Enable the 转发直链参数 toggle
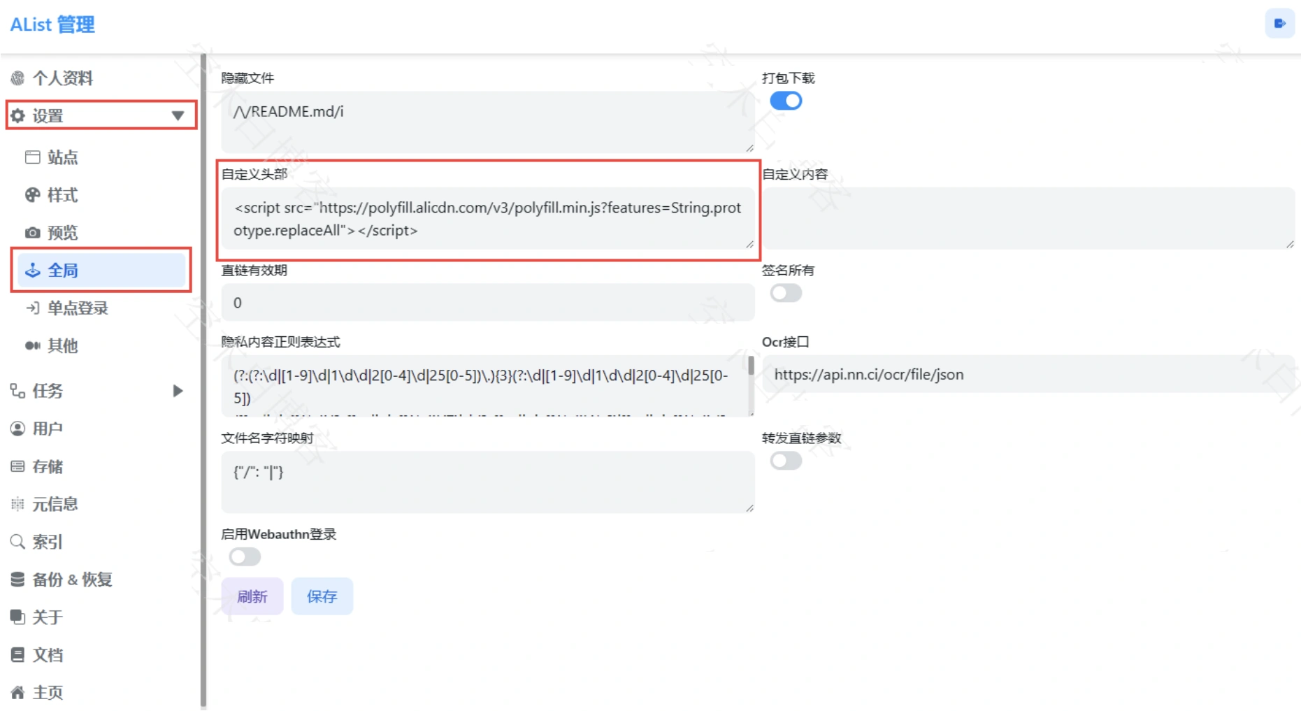Viewport: 1301px width, 711px height. pos(786,461)
